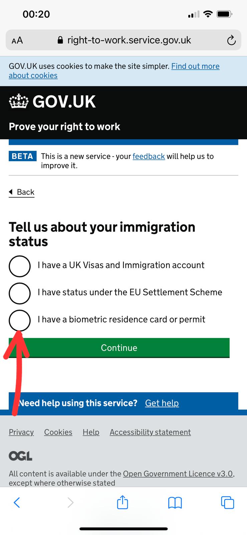Open Safari bookmarks book icon

175,502
